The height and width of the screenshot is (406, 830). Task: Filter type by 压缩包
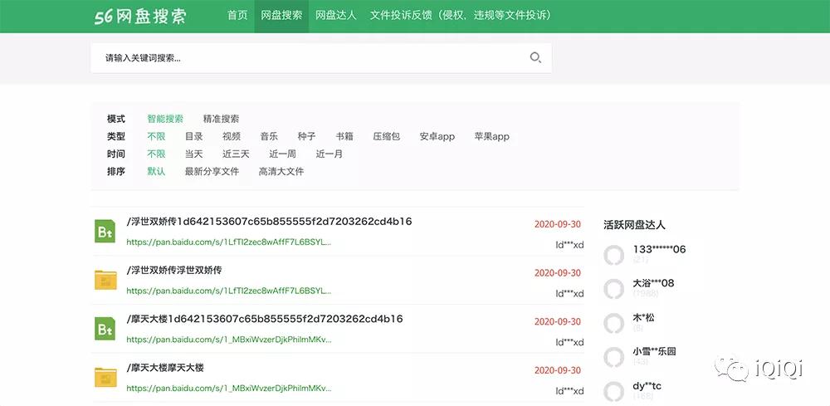(x=387, y=136)
